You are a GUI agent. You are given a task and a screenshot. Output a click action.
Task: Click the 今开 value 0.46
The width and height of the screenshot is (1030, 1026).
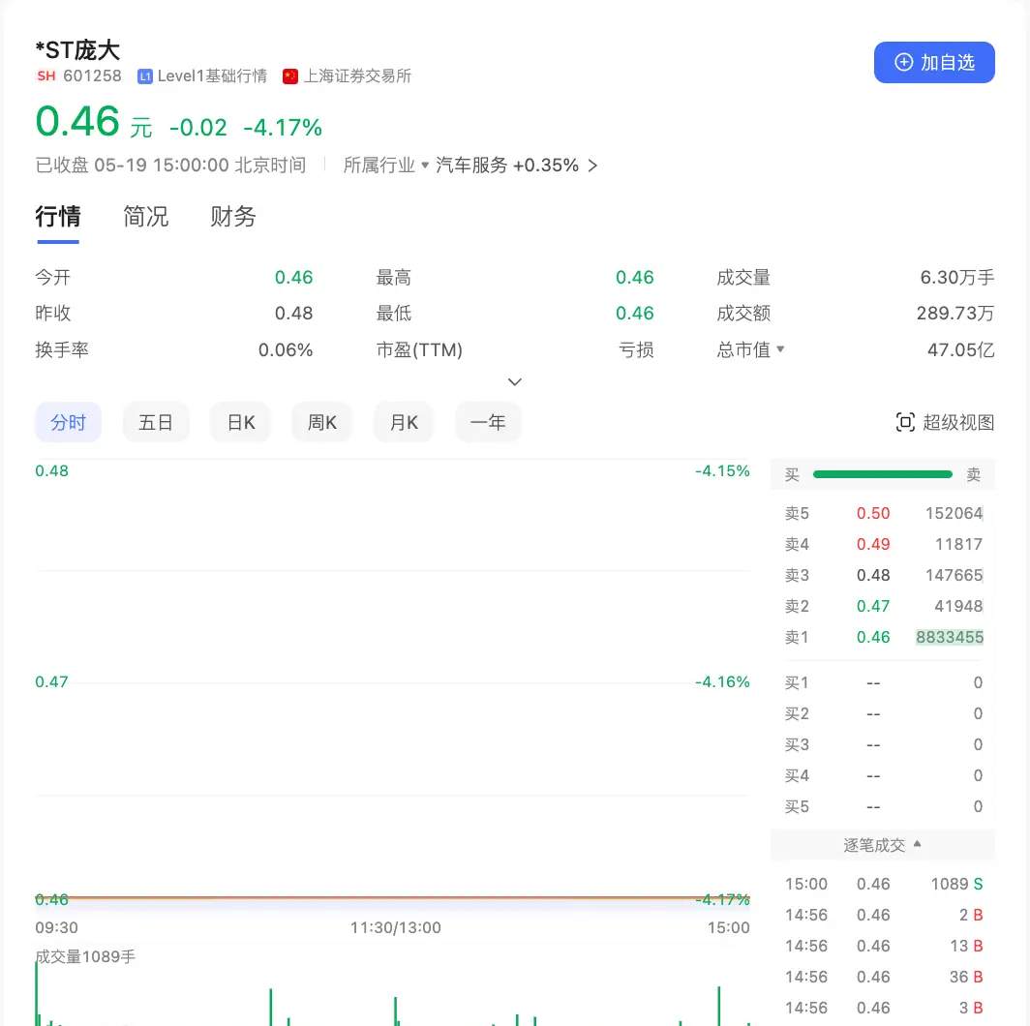293,277
